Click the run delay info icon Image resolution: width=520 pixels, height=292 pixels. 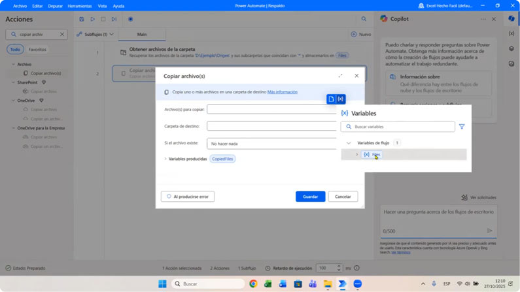click(357, 268)
